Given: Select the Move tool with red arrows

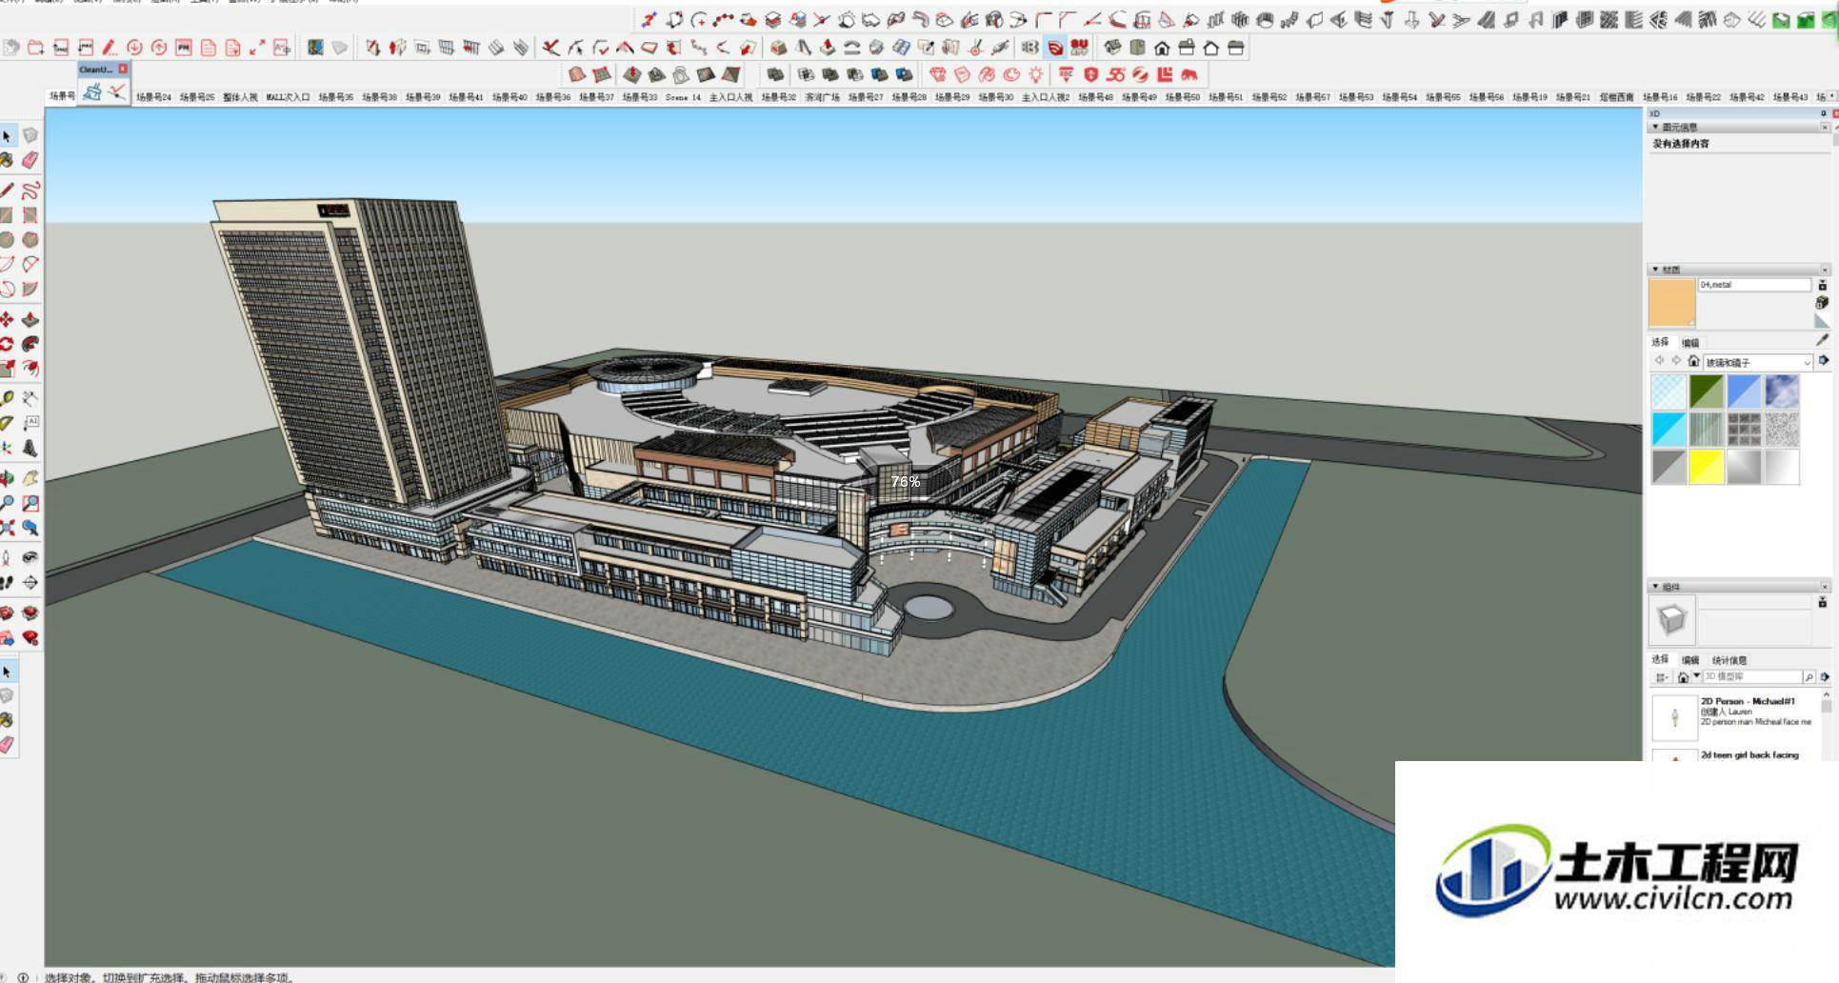Looking at the screenshot, I should click(7, 319).
